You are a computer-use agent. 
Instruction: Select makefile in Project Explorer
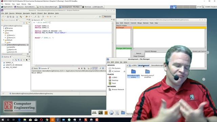pyautogui.click(x=12, y=47)
